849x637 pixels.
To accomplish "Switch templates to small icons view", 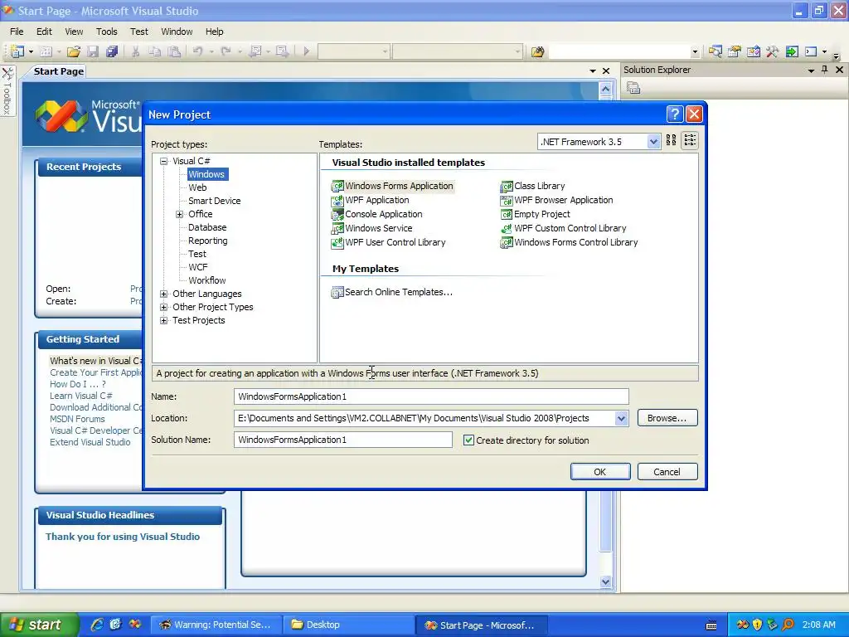I will coord(690,140).
